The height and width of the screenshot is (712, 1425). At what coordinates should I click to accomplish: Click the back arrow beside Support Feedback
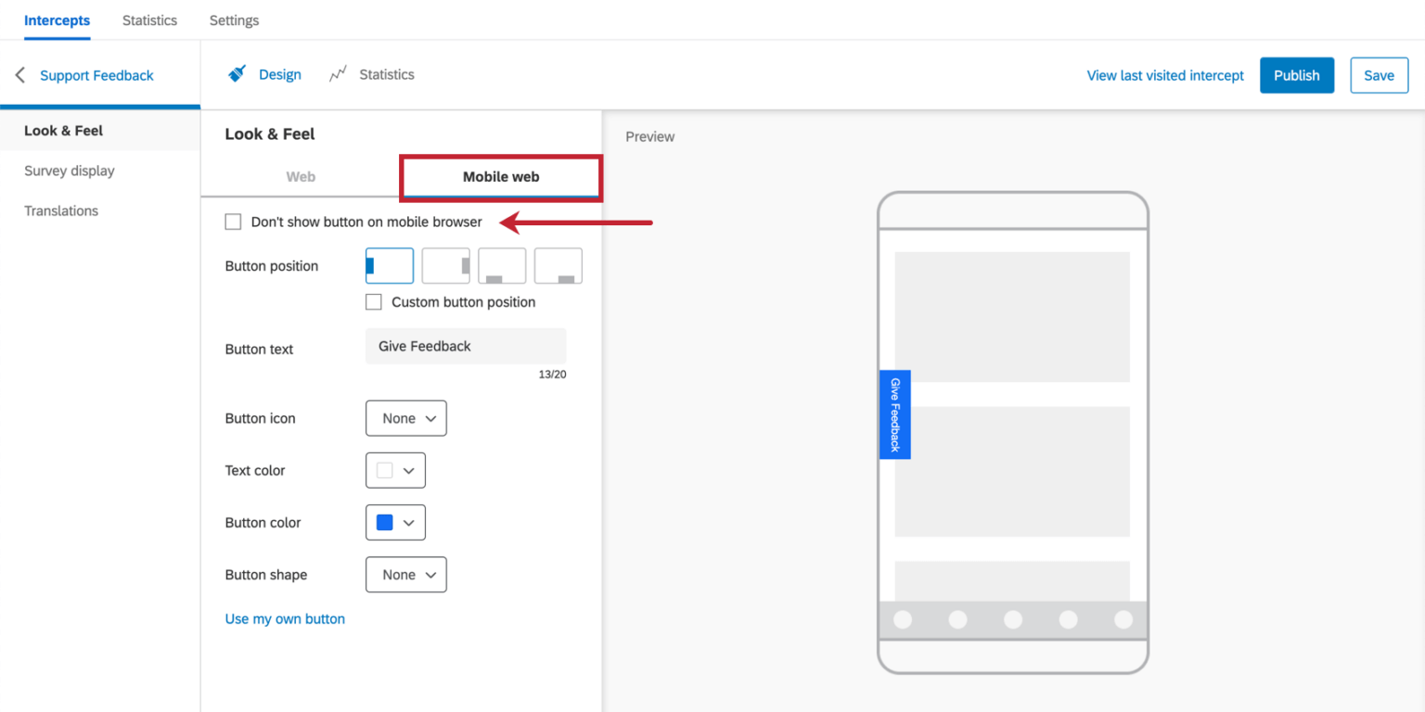[x=19, y=75]
